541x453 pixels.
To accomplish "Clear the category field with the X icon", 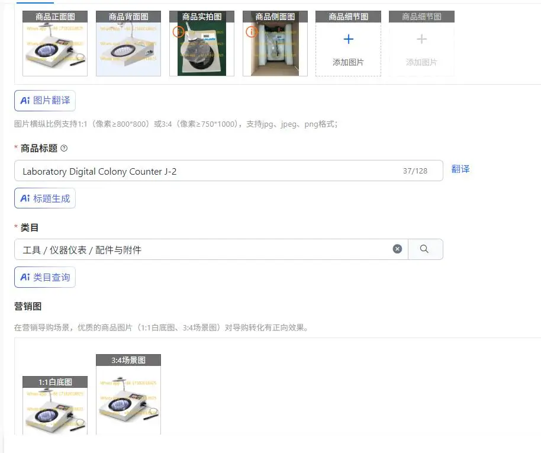I will 397,249.
